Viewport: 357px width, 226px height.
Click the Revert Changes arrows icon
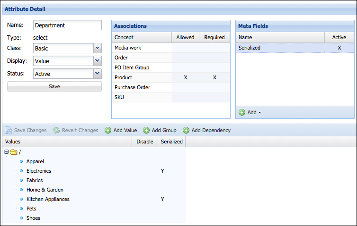point(56,130)
